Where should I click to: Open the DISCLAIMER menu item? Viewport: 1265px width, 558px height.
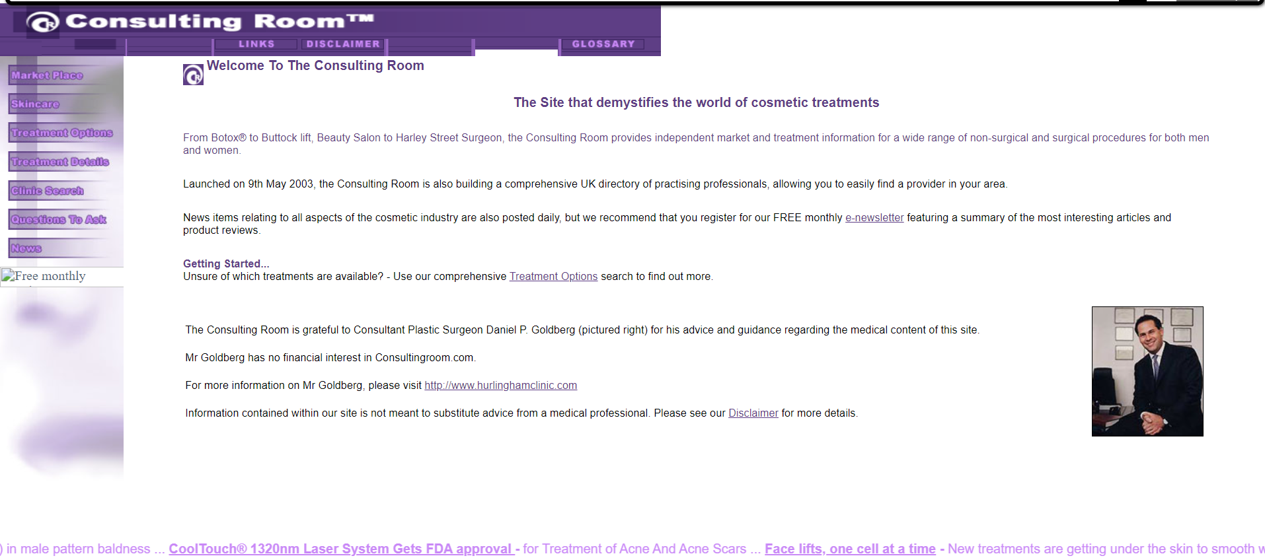[x=344, y=44]
